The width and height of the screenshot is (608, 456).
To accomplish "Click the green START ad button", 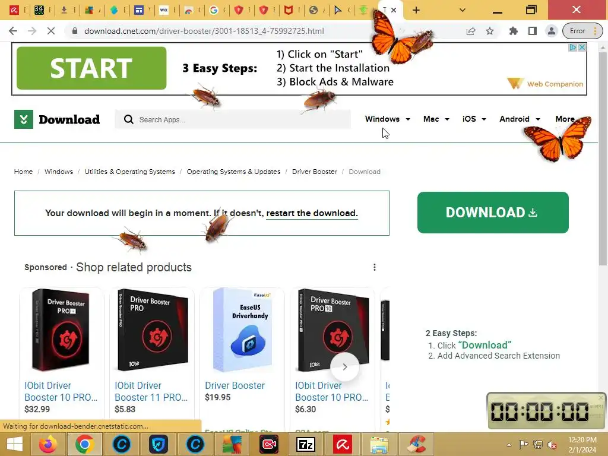I will coord(91,68).
